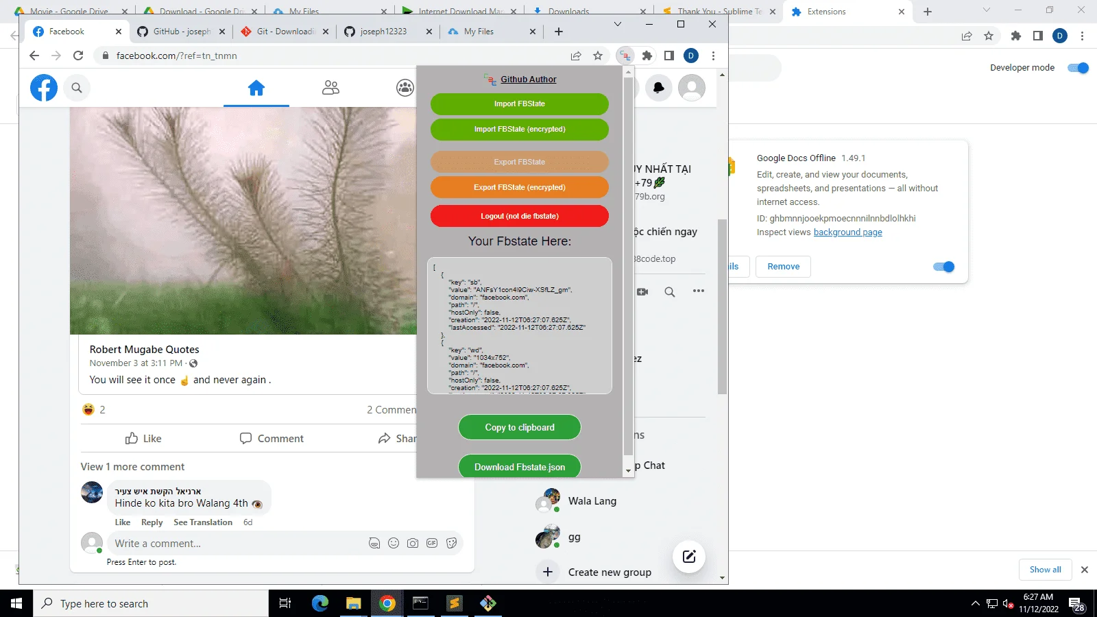Viewport: 1097px width, 617px height.
Task: Click Download Fbstate.json button
Action: coord(520,467)
